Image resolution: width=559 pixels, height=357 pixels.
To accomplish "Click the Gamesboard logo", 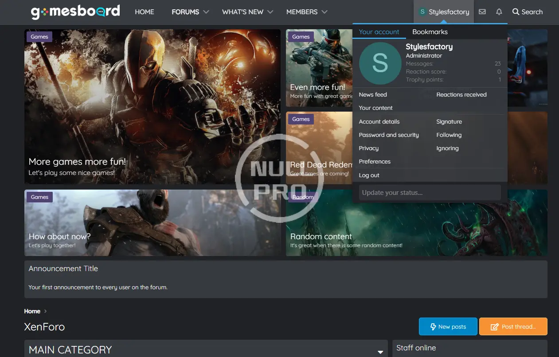I will pos(75,12).
